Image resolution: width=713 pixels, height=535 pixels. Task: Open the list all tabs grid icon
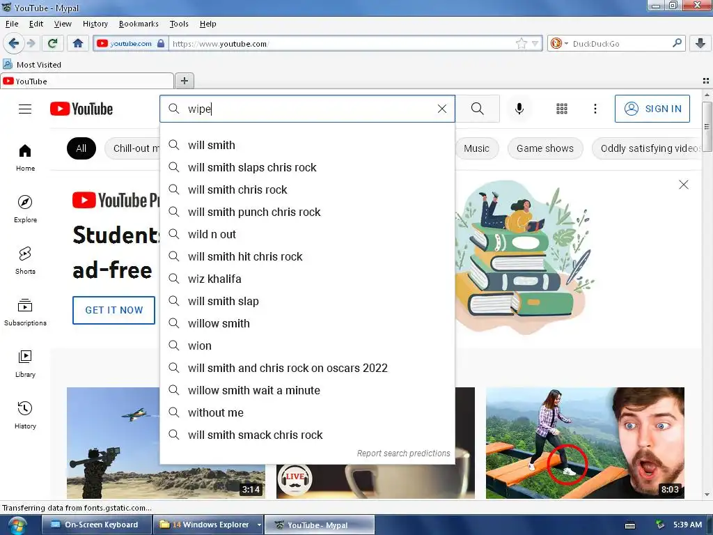pos(706,81)
